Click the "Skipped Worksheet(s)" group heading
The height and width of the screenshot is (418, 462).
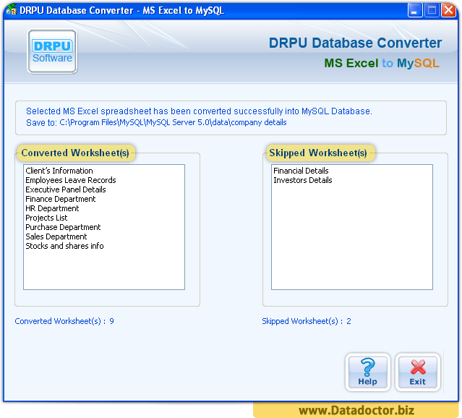pos(318,153)
